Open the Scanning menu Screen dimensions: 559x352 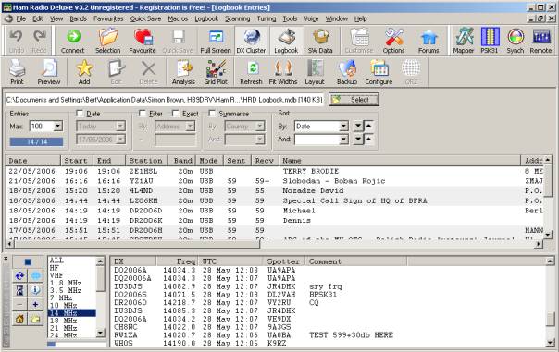coord(238,18)
